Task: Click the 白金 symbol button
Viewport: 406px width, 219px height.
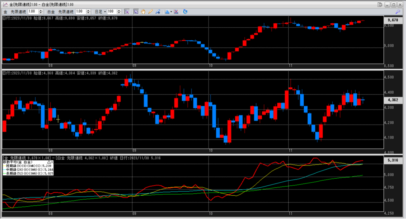Action: point(52,12)
